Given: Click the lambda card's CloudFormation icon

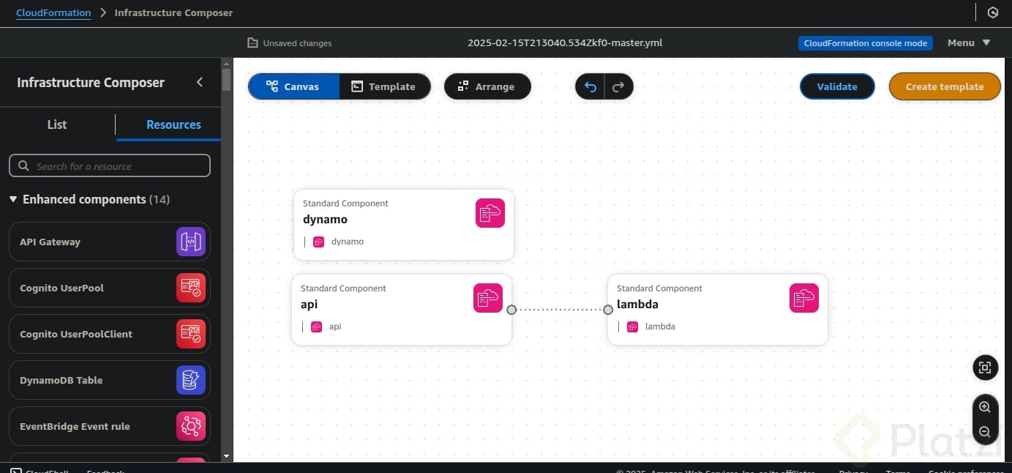Looking at the screenshot, I should 804,298.
